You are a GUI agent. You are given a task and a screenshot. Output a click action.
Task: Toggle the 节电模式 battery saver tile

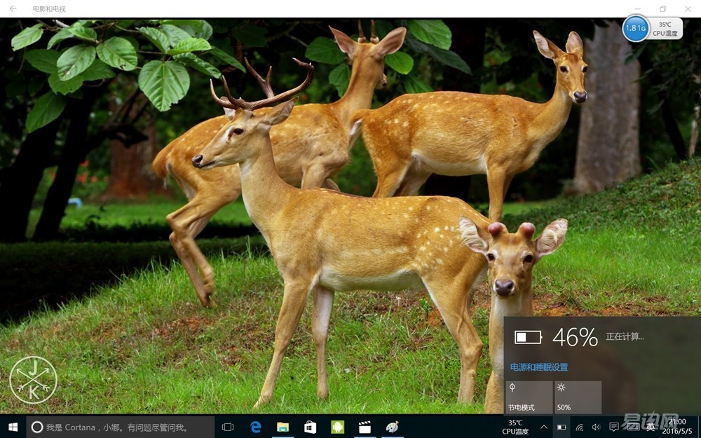coord(529,397)
